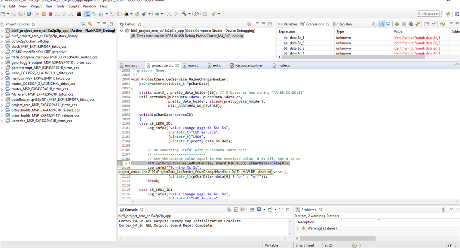460x248 pixels.
Task: Click the Load Program toolbar icon
Action: click(101, 14)
